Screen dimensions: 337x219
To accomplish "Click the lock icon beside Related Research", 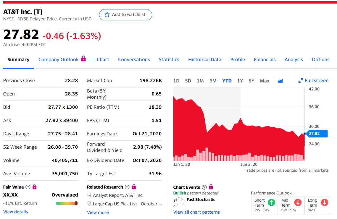I will tap(134, 187).
